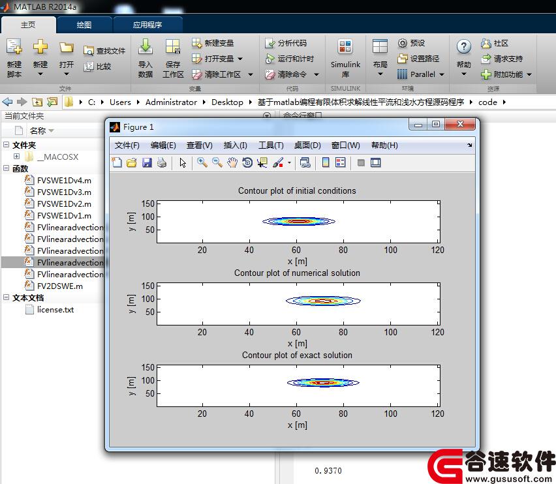Image resolution: width=556 pixels, height=484 pixels.
Task: Click the Back navigation arrow
Action: point(7,102)
